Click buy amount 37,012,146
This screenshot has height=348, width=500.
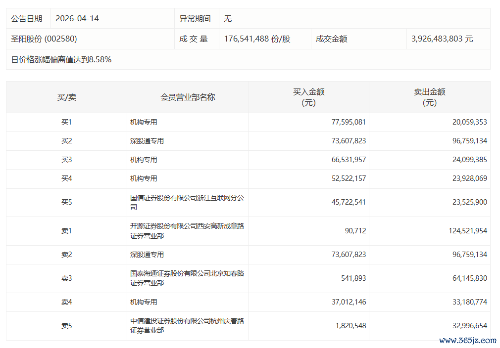349,302
